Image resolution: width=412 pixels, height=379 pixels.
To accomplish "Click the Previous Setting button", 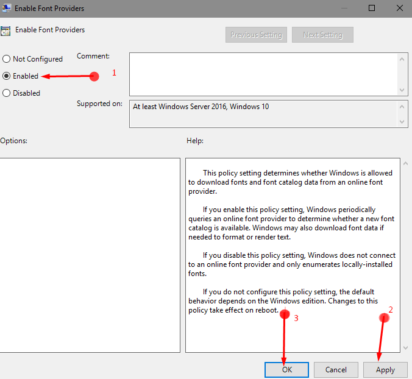I will click(x=256, y=35).
